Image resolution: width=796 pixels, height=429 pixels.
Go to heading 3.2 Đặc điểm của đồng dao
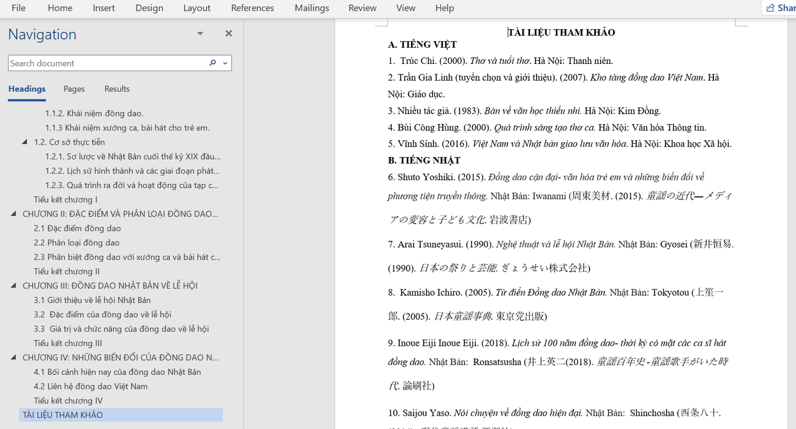coord(103,314)
